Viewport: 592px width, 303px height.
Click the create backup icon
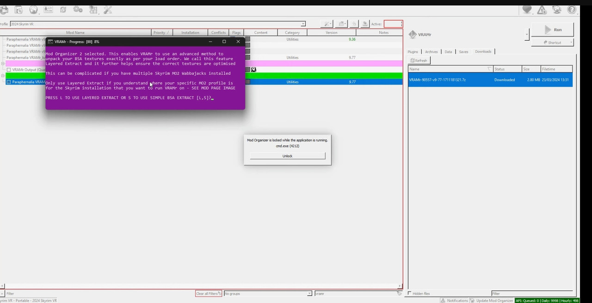pos(365,24)
